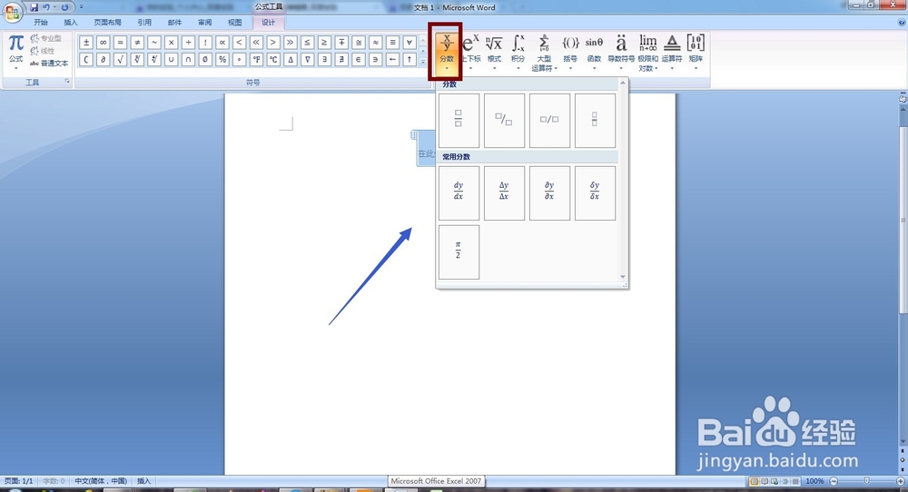Insert the division ÷ symbol
This screenshot has width=908, height=492.
pyautogui.click(x=188, y=43)
